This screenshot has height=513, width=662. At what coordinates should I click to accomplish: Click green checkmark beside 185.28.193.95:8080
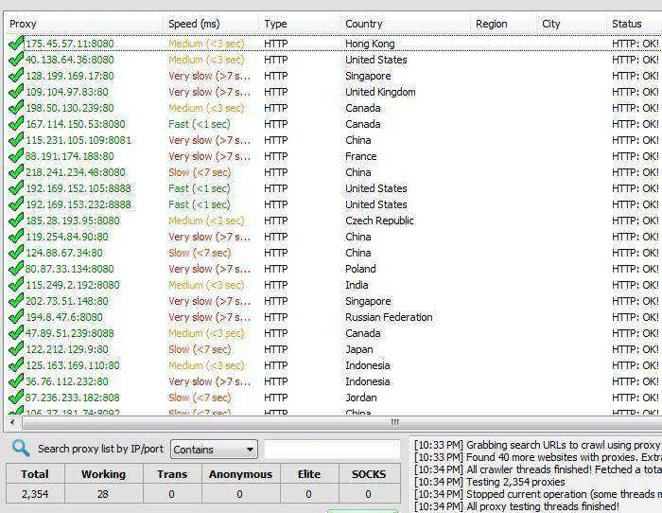tap(16, 221)
